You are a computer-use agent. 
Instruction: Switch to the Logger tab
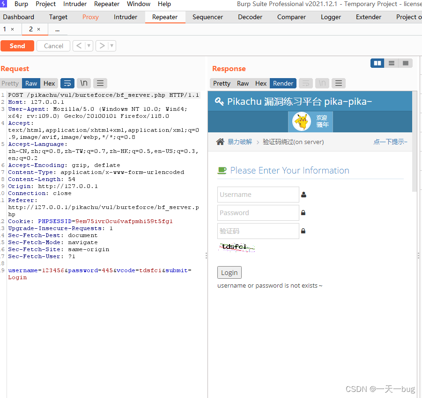(331, 17)
